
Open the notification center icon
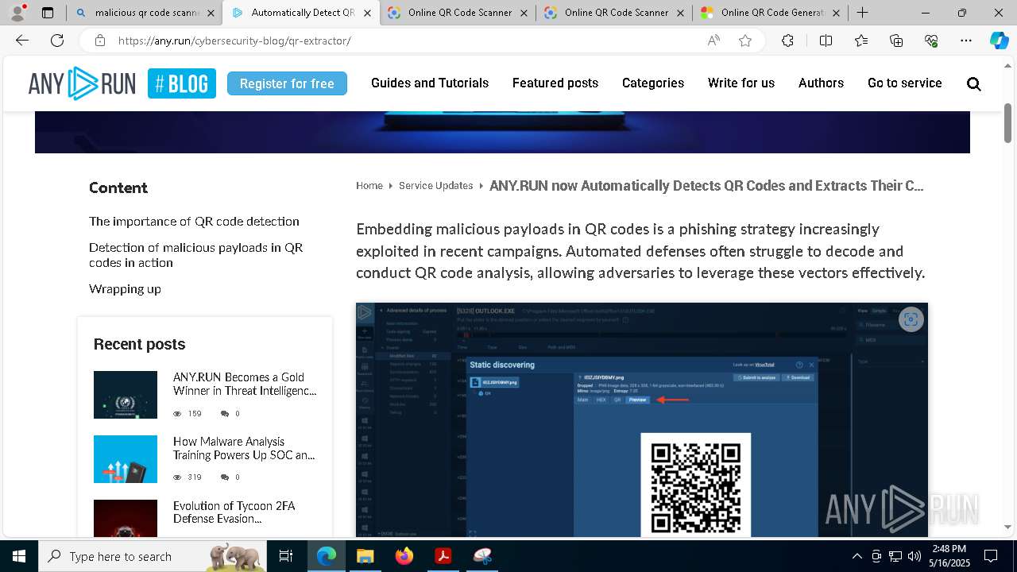click(991, 556)
